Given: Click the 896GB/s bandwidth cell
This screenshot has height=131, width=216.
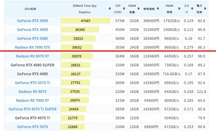Looking at the screenshot, I should (172, 83).
